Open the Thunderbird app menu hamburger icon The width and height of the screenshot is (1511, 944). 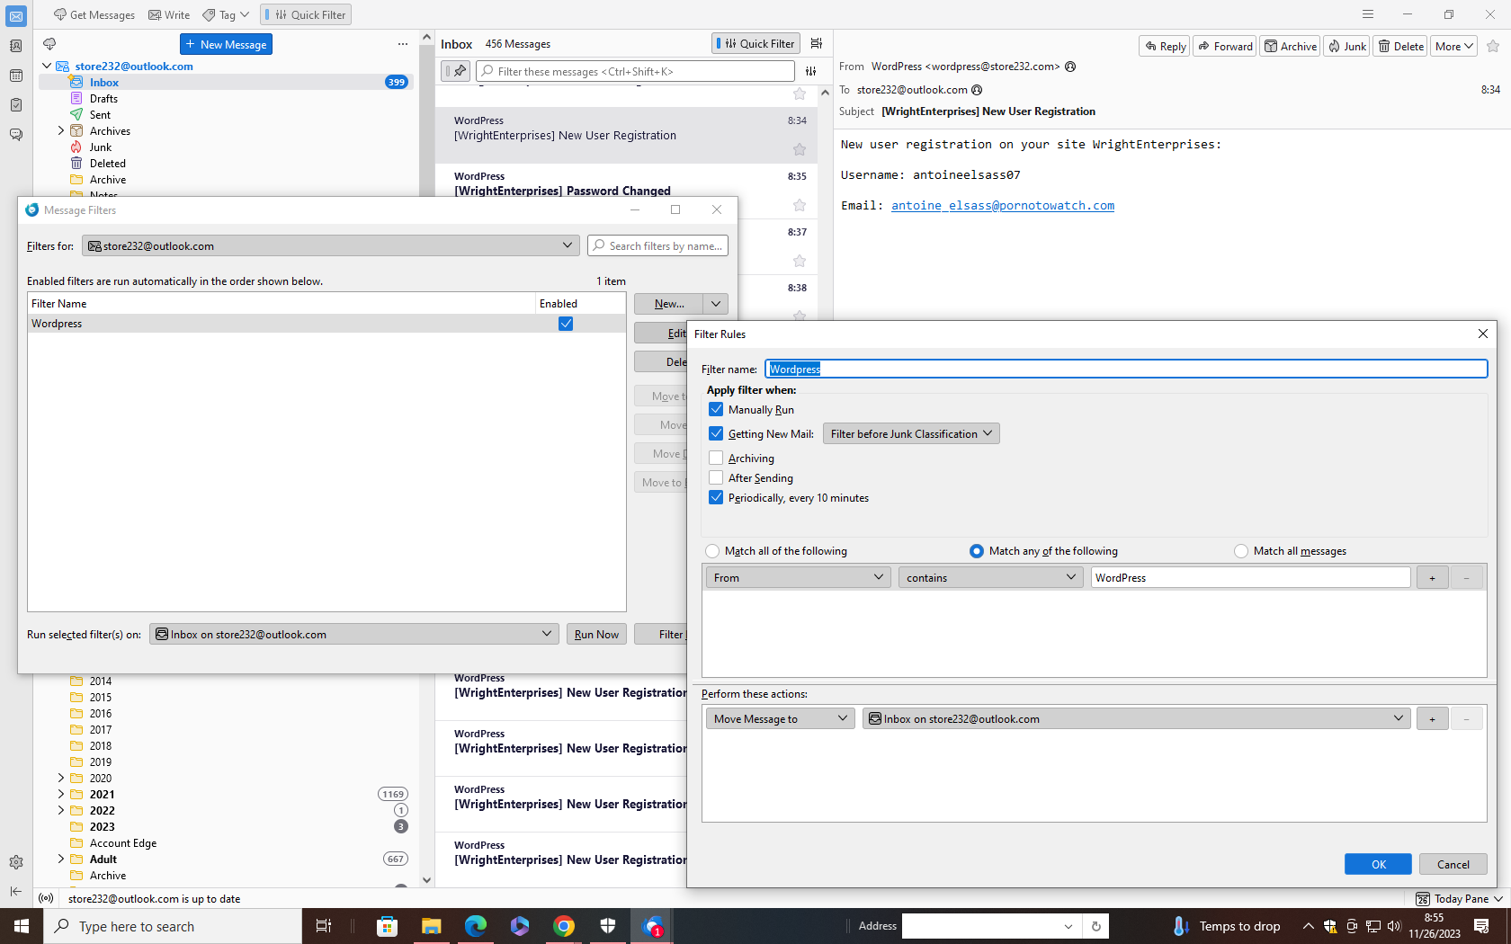1368,14
